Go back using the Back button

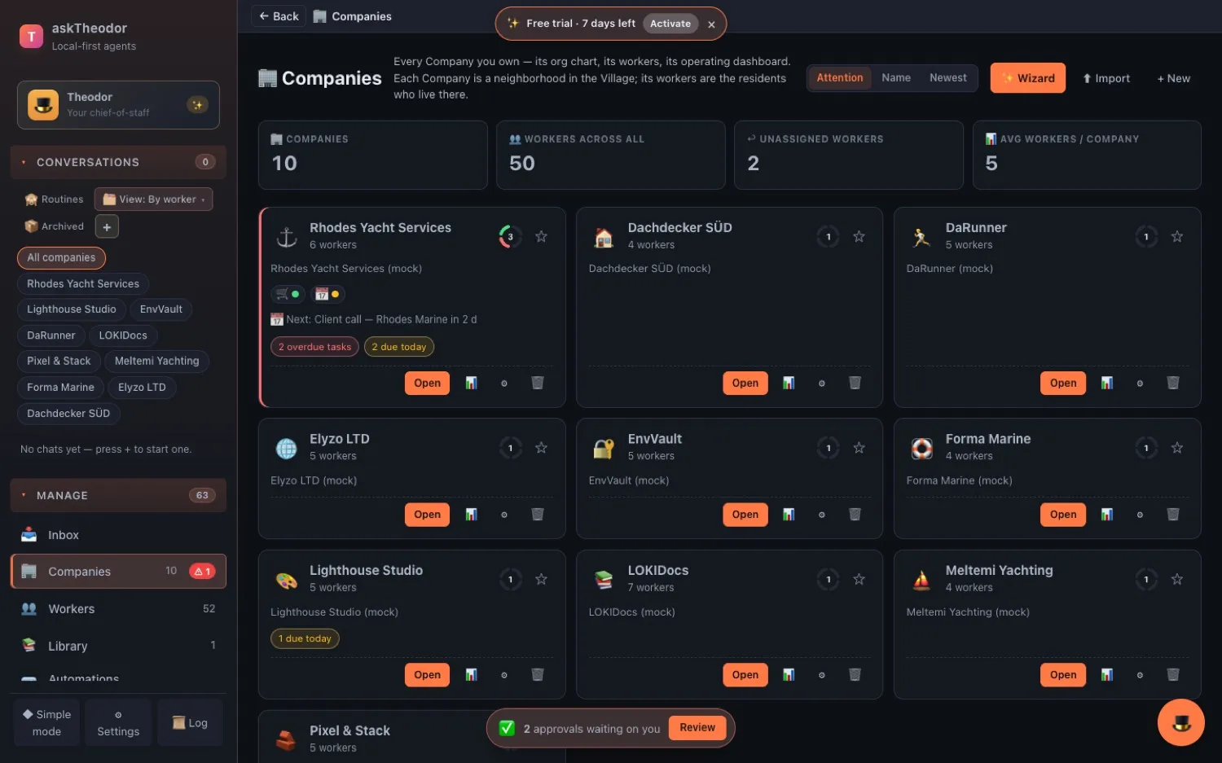(x=279, y=16)
